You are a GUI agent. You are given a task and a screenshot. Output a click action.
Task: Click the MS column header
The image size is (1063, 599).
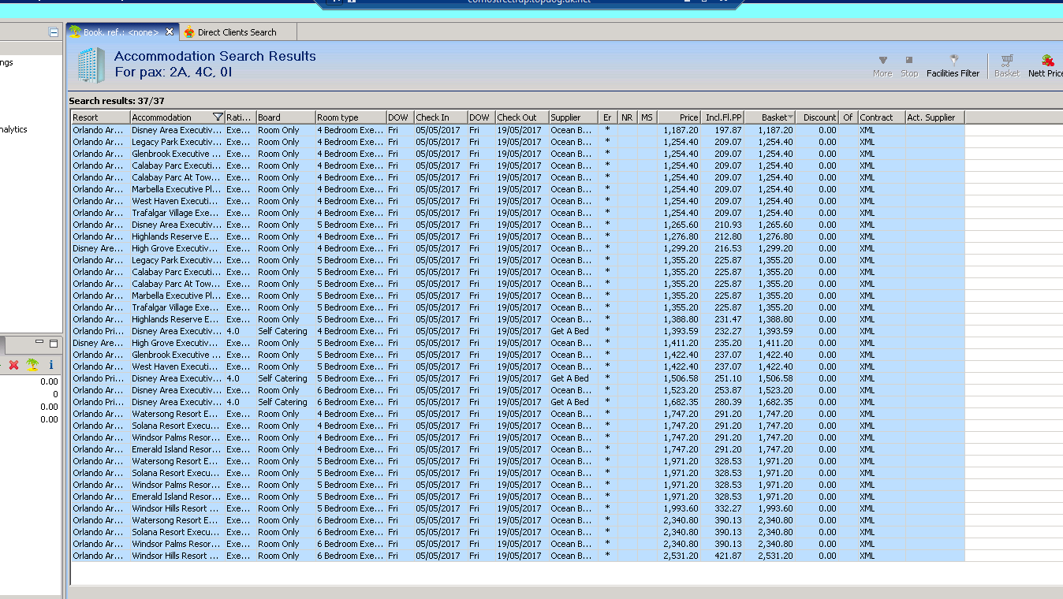(x=647, y=117)
